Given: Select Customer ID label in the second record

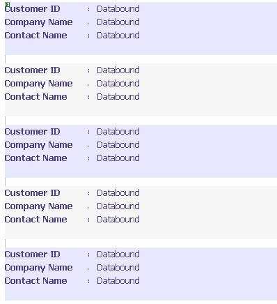Looking at the screenshot, I should (x=32, y=70).
